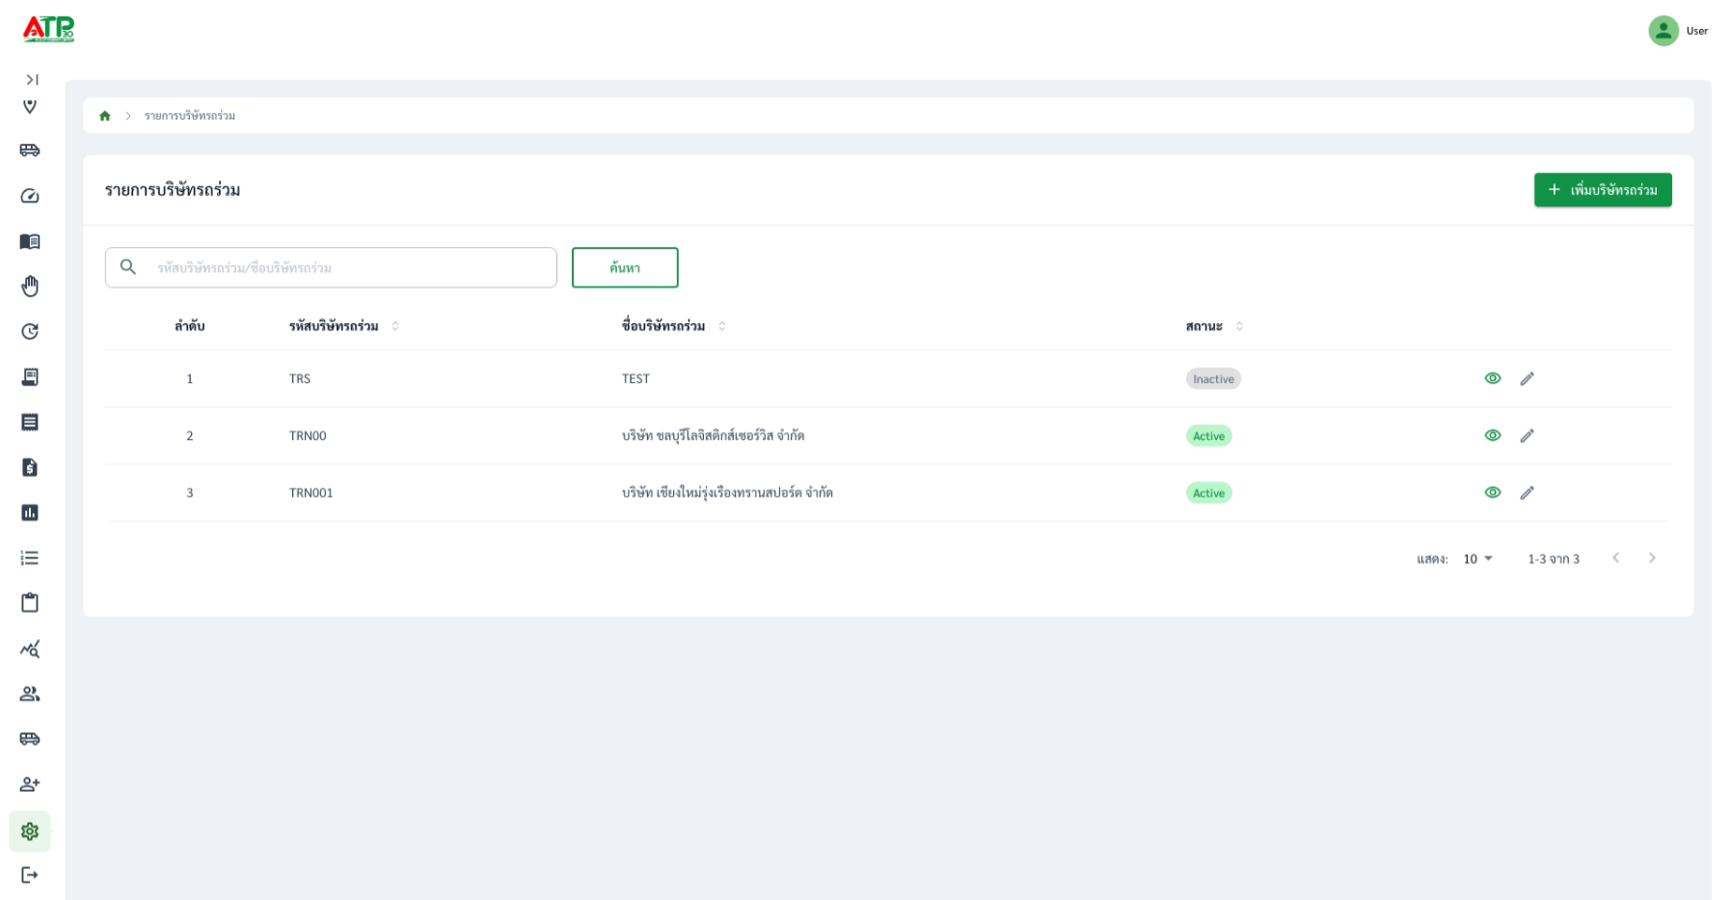Open the add-user sidebar icon

coord(30,784)
